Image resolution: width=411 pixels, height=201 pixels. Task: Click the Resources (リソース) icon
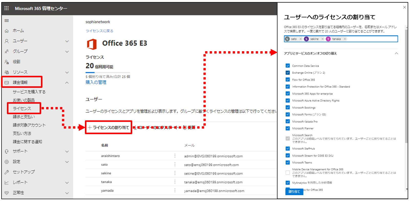coord(7,72)
